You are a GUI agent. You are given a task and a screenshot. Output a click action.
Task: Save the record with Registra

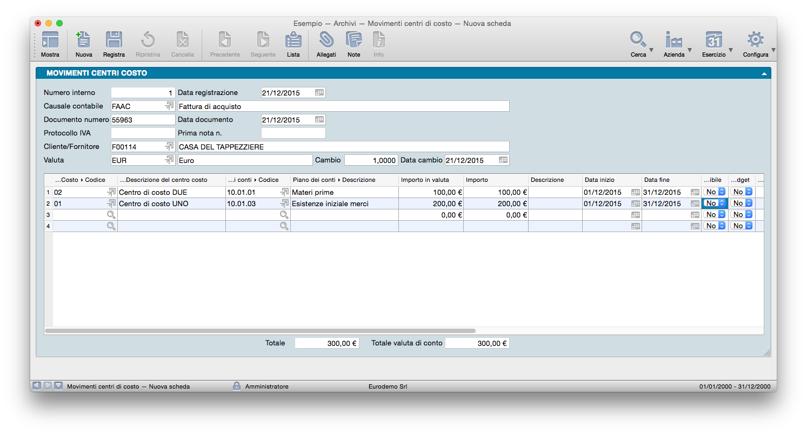(x=114, y=40)
